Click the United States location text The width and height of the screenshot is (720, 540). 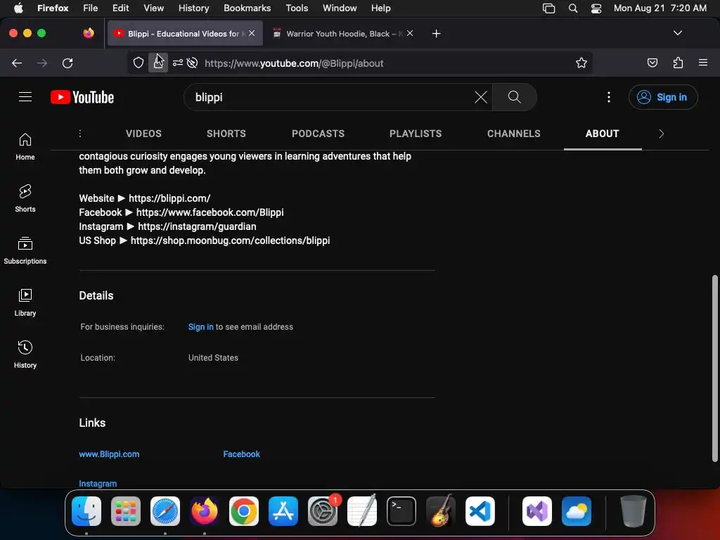(x=213, y=357)
